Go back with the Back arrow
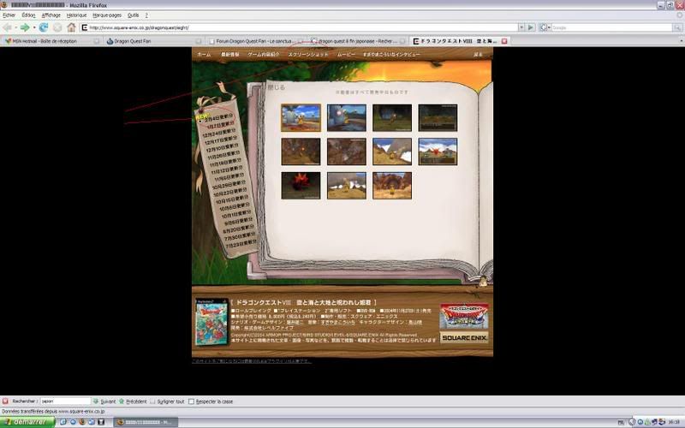The image size is (685, 428). pos(8,27)
